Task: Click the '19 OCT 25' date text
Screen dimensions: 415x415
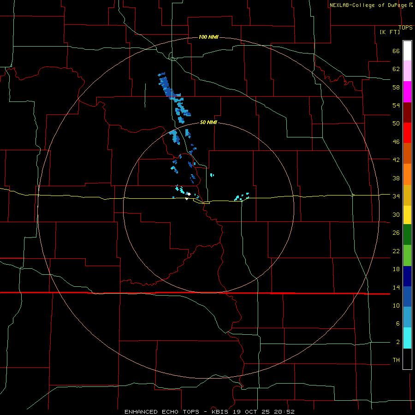Action: (x=251, y=412)
